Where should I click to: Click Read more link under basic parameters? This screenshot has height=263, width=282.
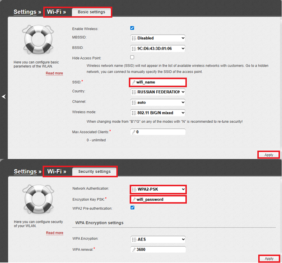pos(54,73)
